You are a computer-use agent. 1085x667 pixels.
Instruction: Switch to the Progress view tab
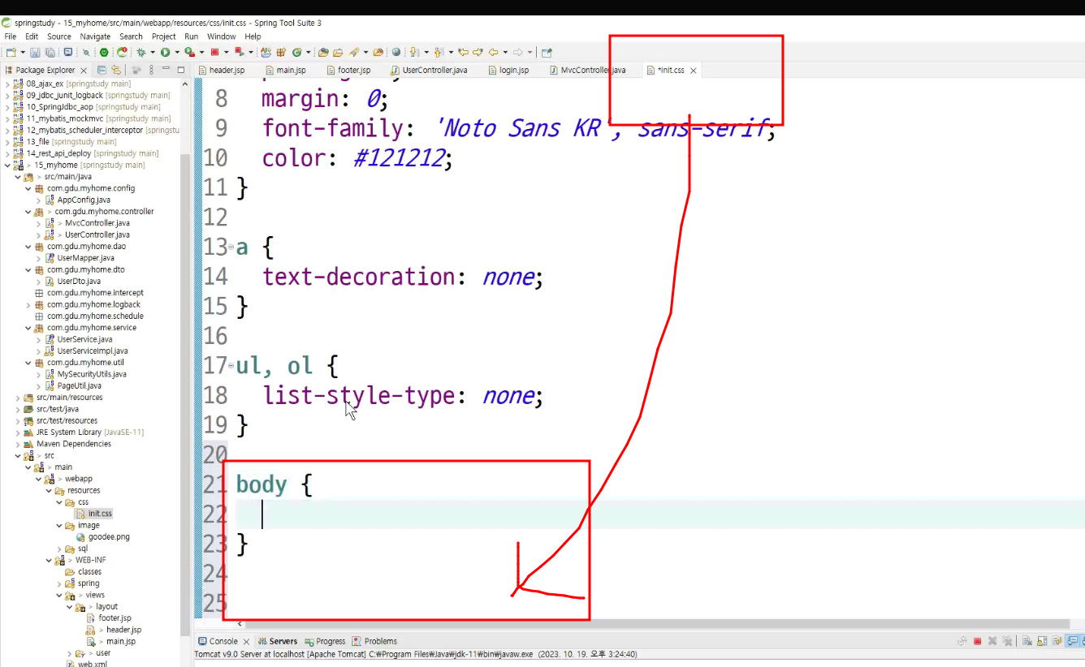325,641
